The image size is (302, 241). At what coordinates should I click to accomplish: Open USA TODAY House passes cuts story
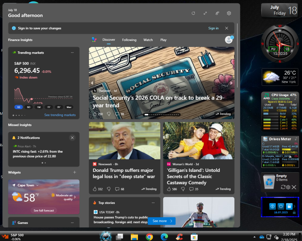tap(121, 219)
